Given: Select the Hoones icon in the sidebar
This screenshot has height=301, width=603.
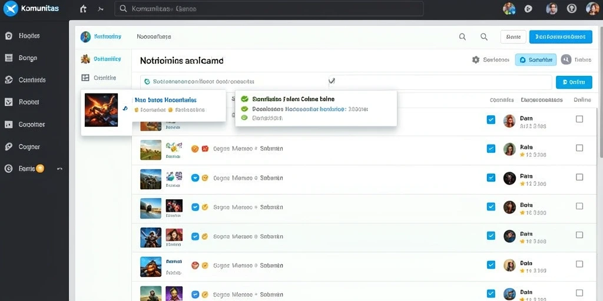Looking at the screenshot, I should [8, 36].
